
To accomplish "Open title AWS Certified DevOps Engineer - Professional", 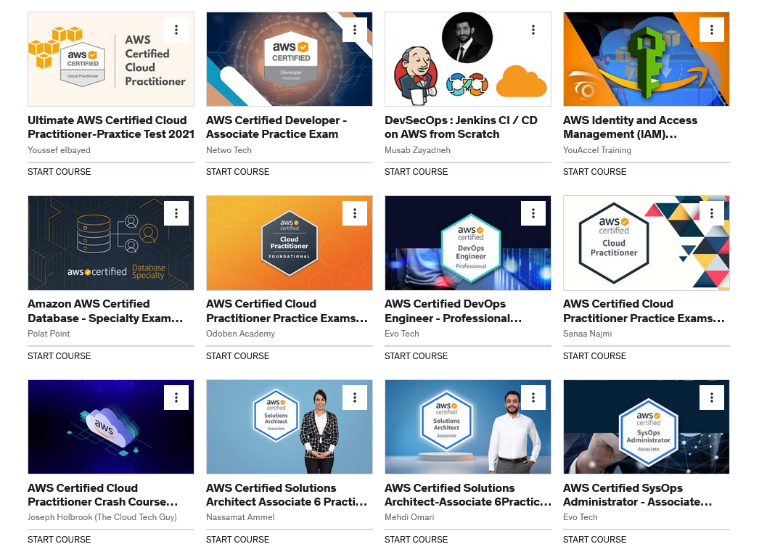I will [x=453, y=311].
